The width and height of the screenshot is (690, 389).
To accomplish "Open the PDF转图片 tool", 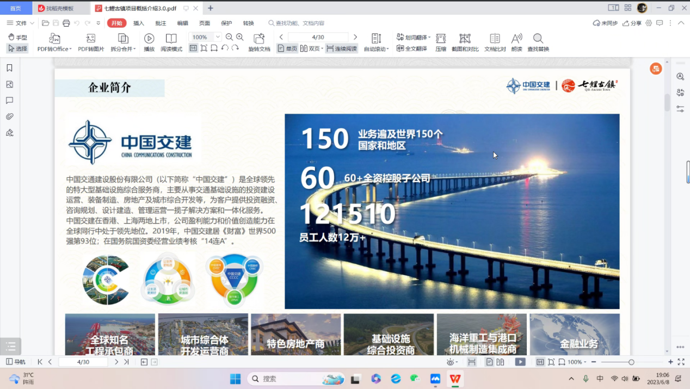I will 91,39.
